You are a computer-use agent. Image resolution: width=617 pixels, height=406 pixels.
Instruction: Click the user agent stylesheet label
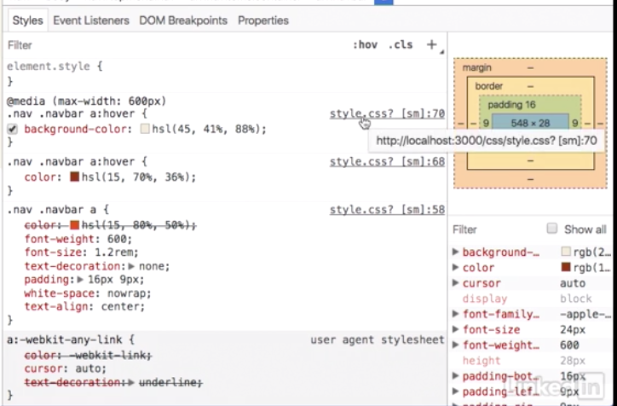(x=378, y=339)
